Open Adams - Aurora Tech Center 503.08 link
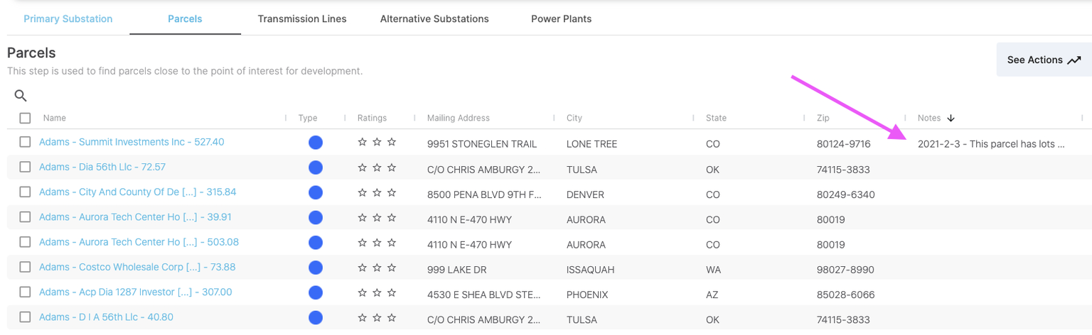Image resolution: width=1092 pixels, height=335 pixels. tap(139, 242)
